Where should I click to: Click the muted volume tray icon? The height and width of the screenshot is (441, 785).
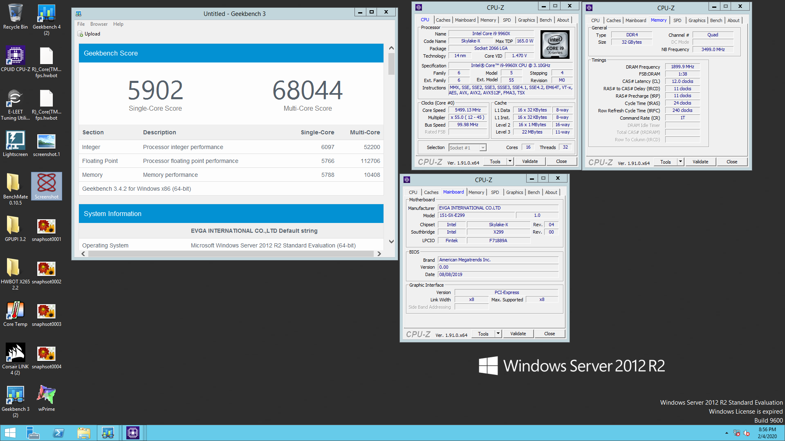(747, 433)
